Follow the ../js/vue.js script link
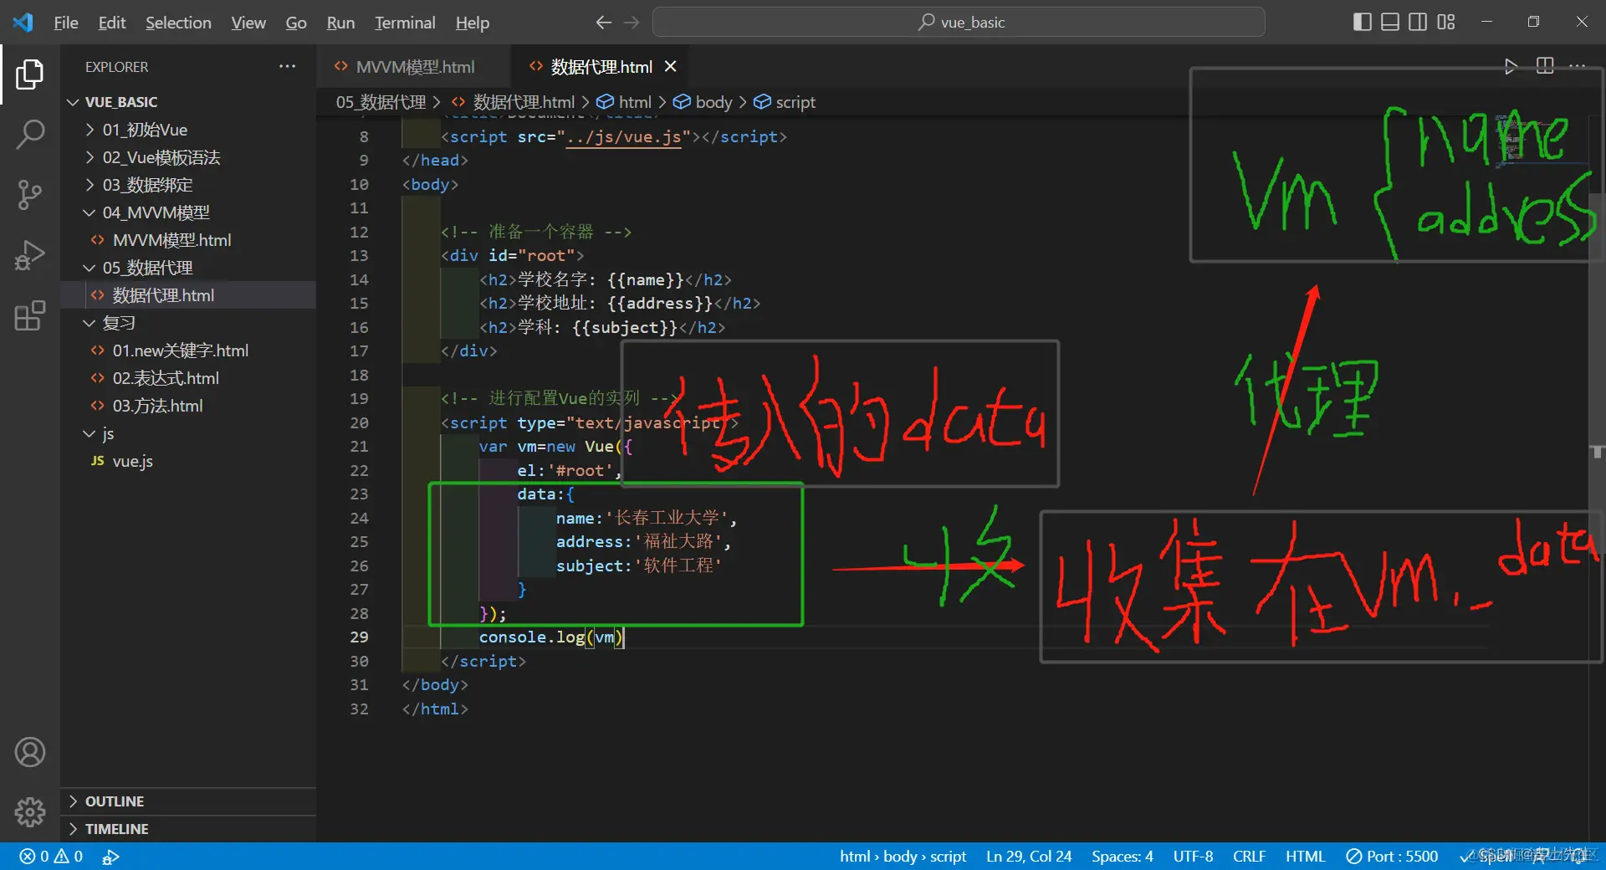This screenshot has height=870, width=1606. 624,136
